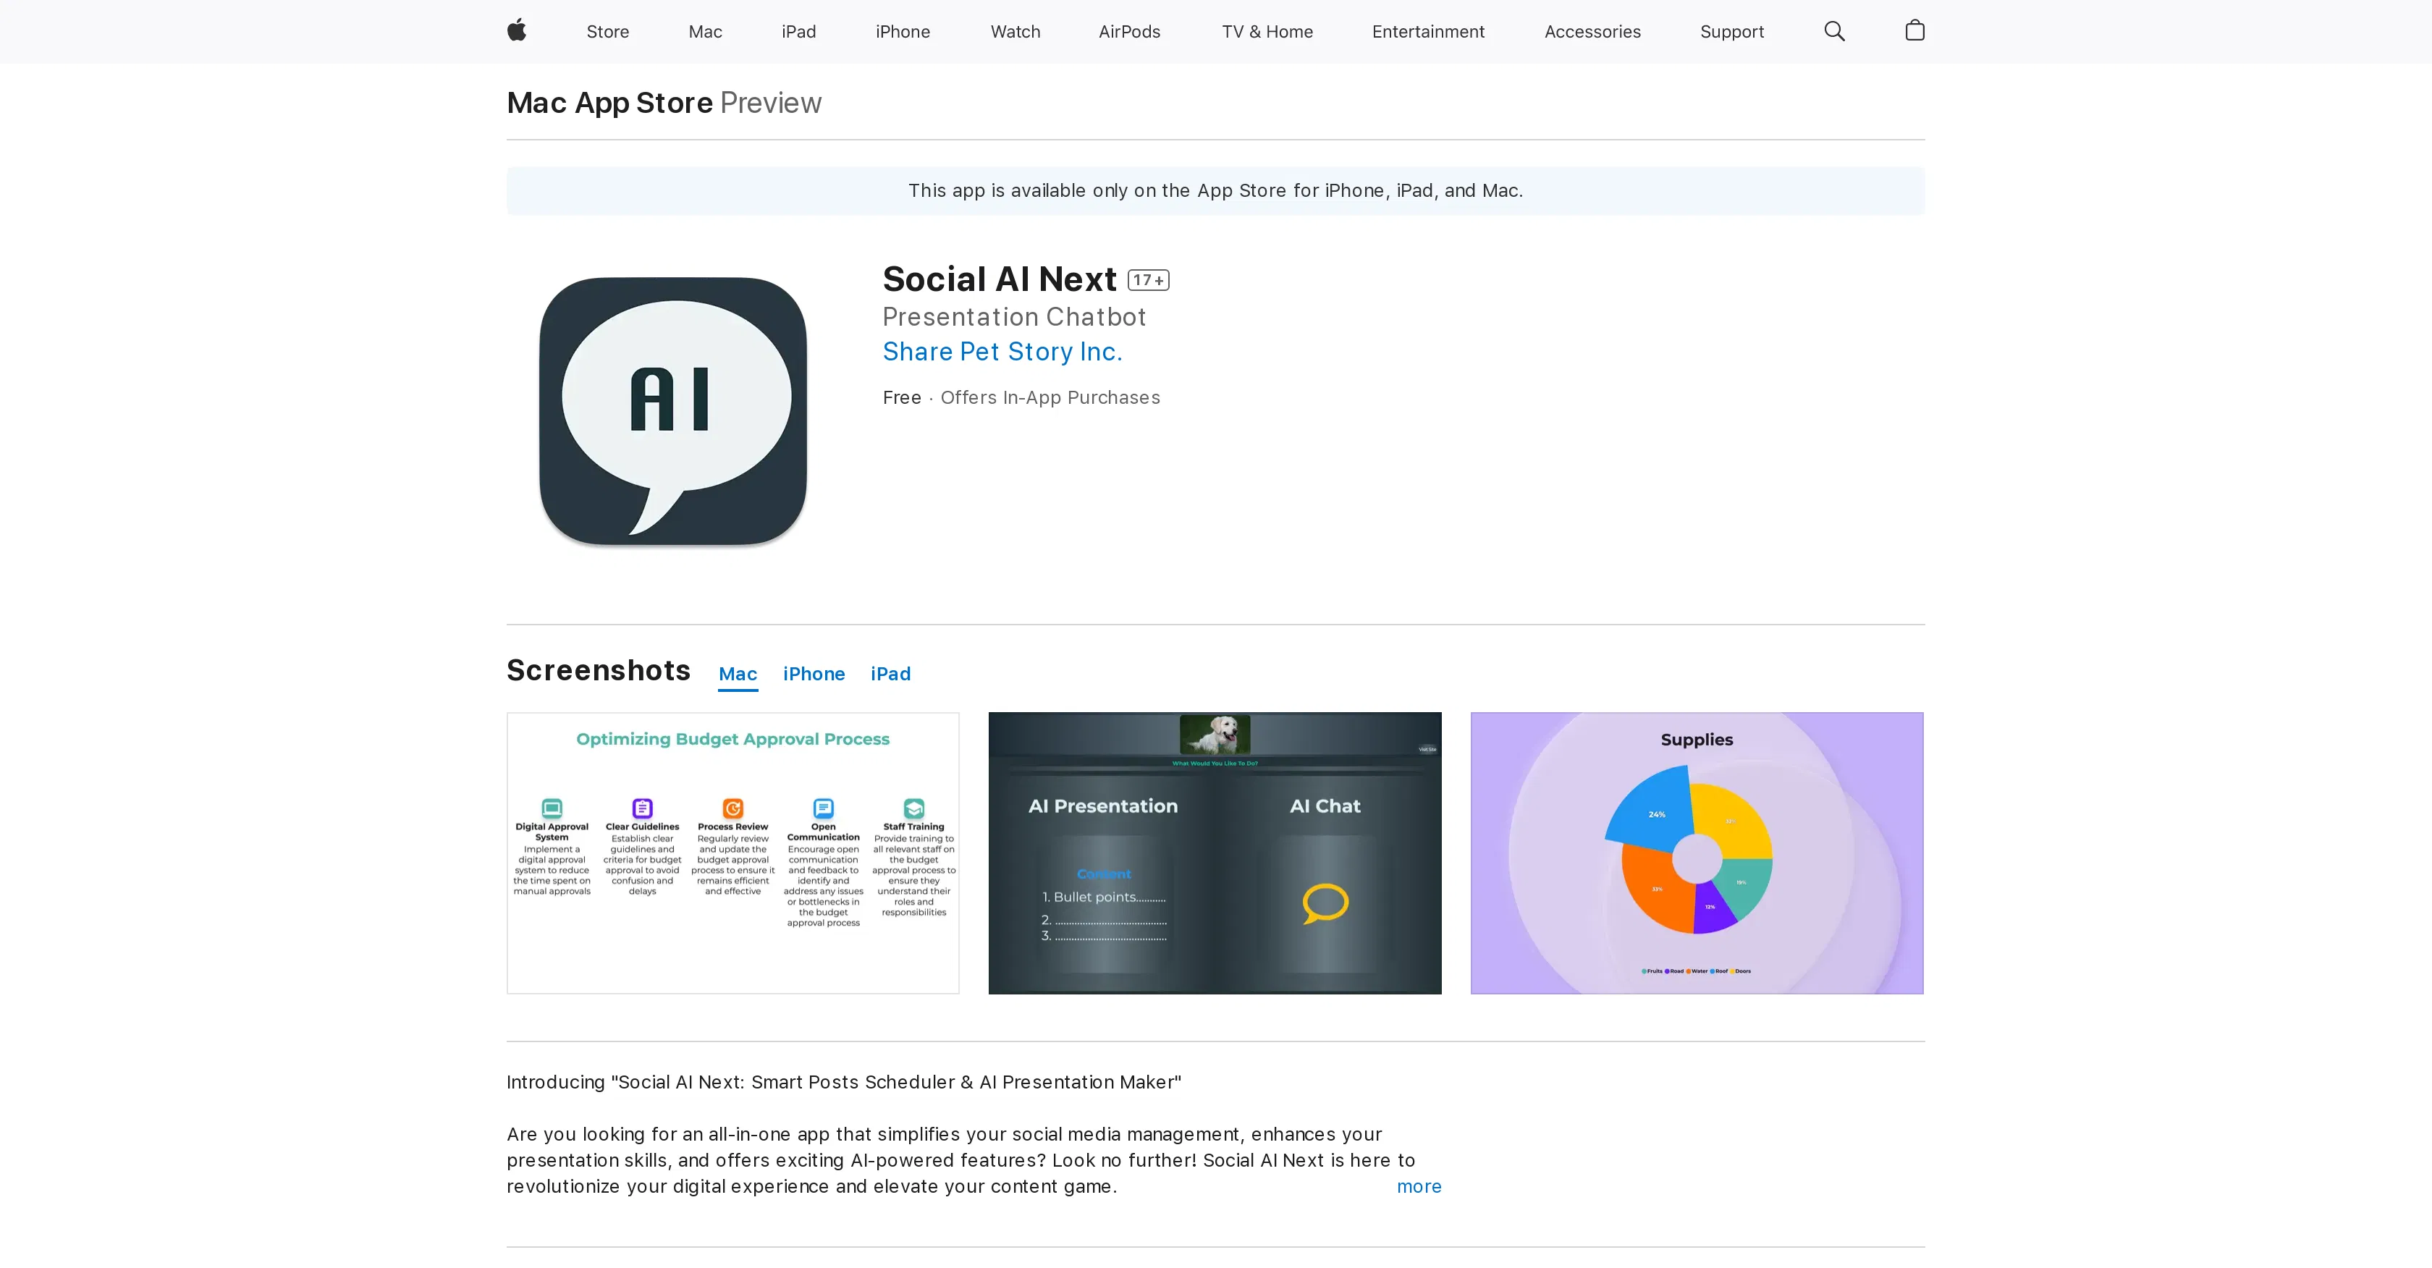This screenshot has height=1268, width=2432.
Task: Open the iPhone menu item
Action: tap(903, 31)
